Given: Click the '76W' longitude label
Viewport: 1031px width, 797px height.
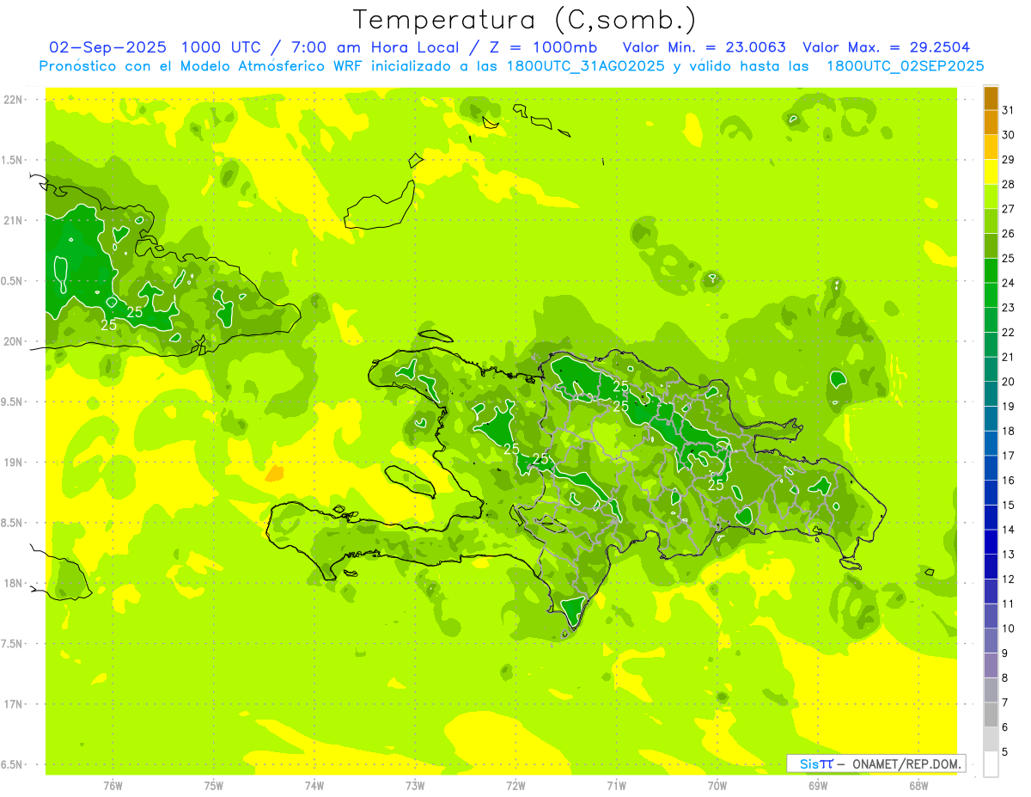Looking at the screenshot, I should (113, 786).
